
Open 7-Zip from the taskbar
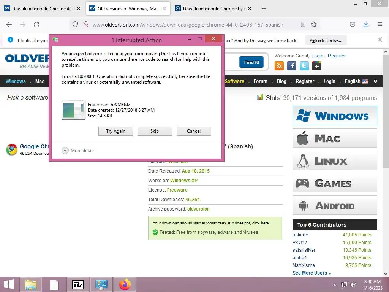[77, 284]
